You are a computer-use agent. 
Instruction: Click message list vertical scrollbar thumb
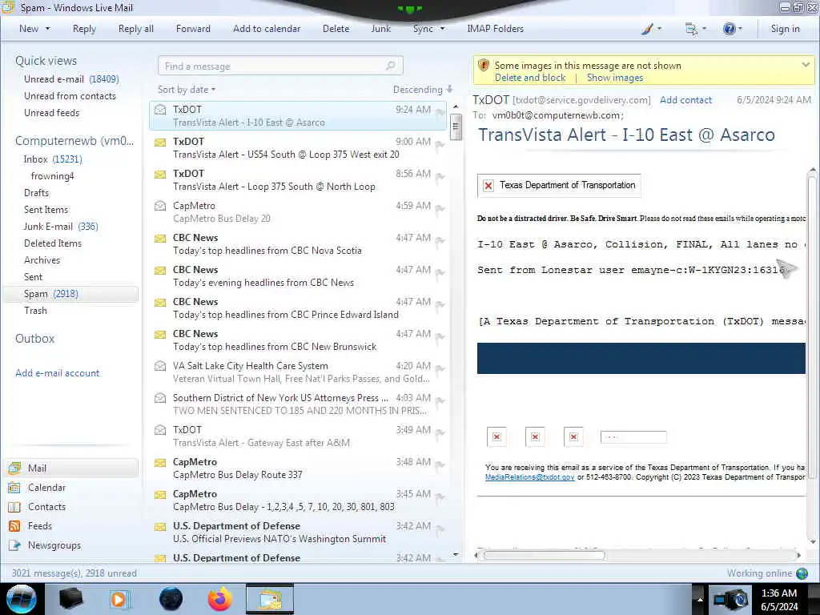[x=456, y=127]
